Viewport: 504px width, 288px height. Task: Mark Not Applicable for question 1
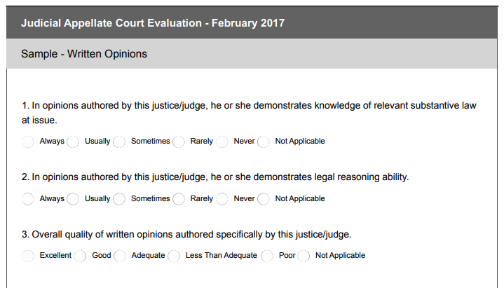264,142
